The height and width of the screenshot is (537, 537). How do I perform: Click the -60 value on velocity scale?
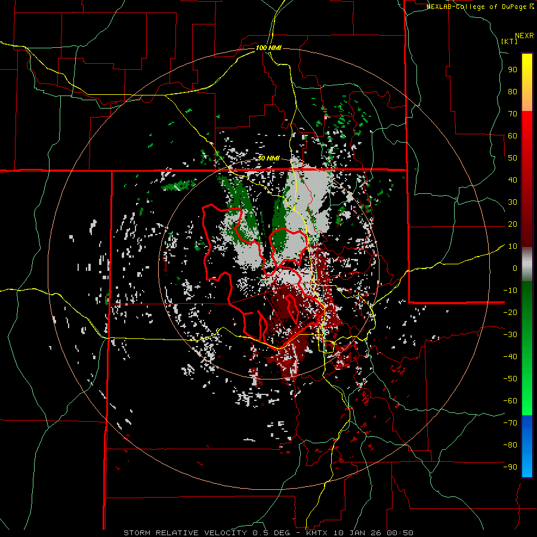click(510, 401)
